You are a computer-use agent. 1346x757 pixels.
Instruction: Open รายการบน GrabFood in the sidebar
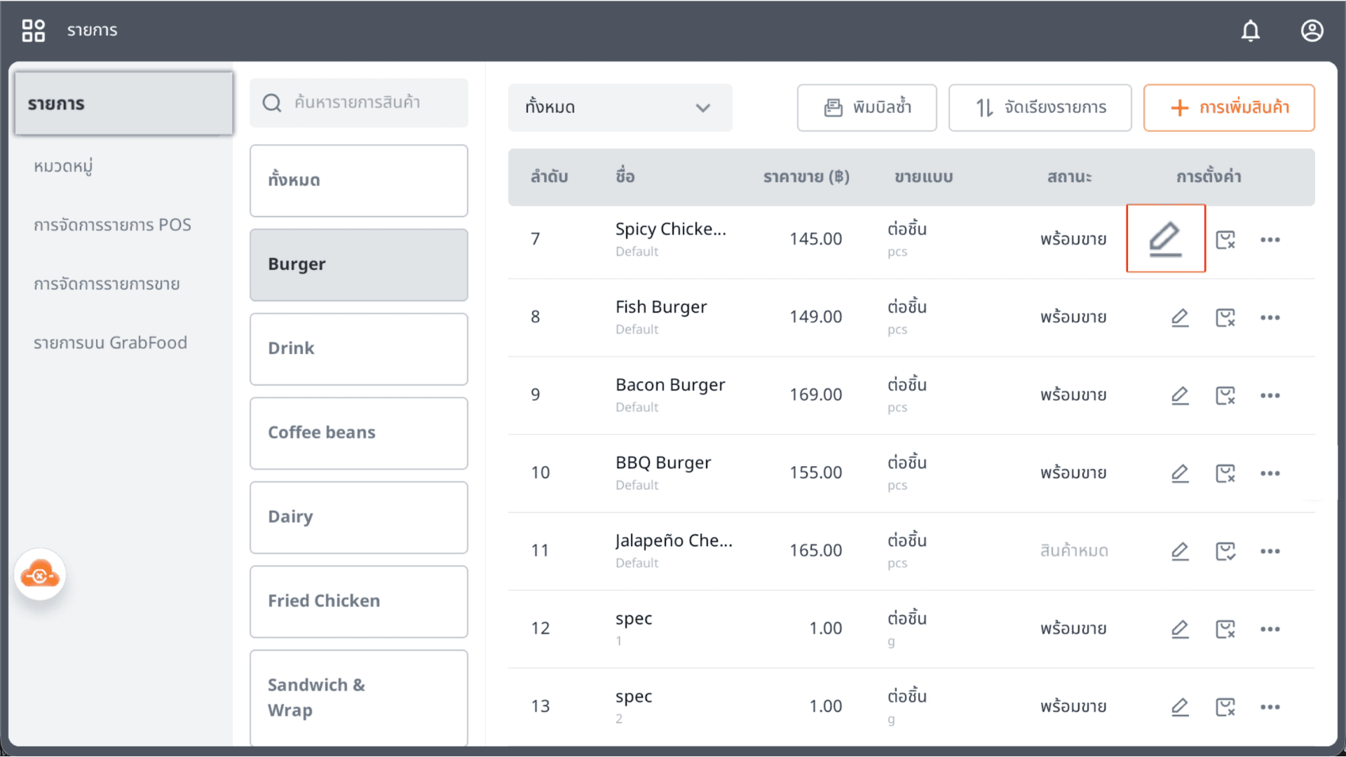point(110,343)
